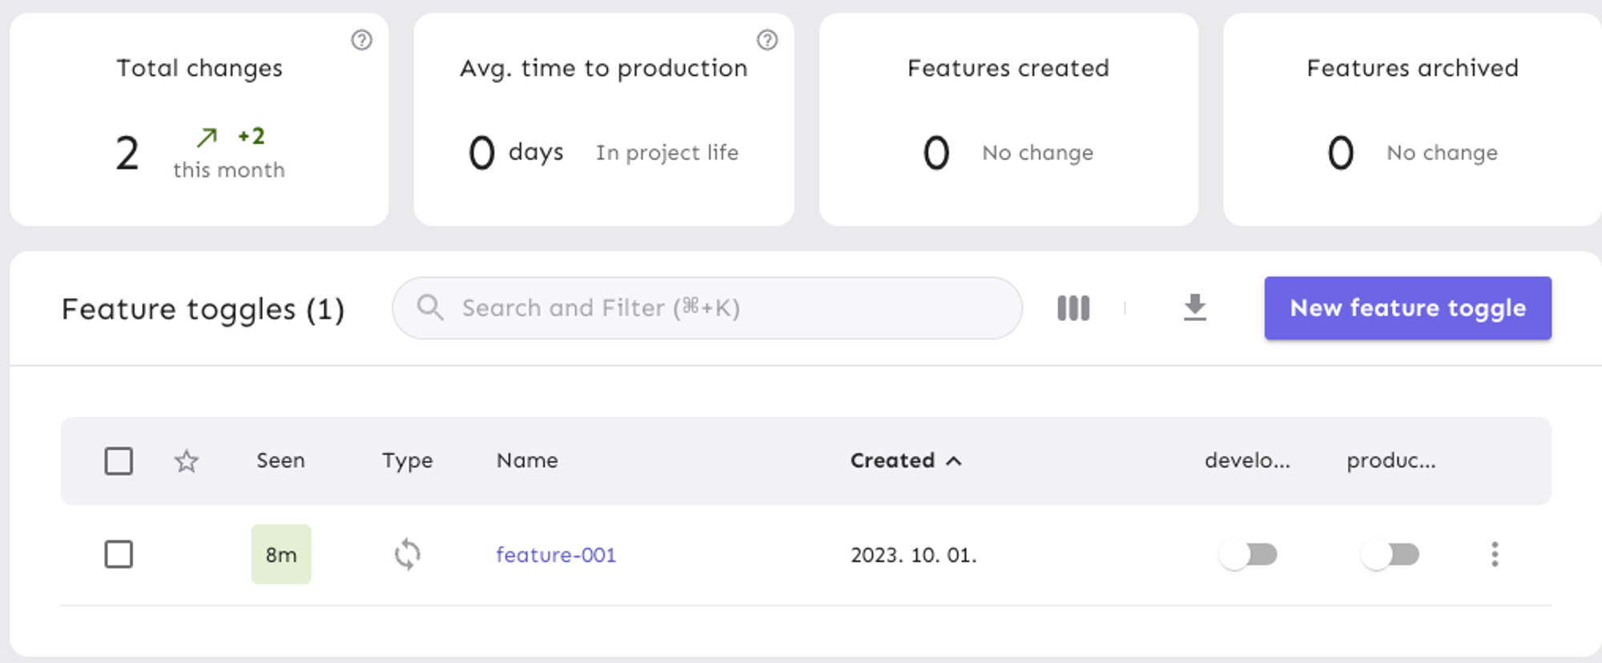Sort table by Type column
1602x663 pixels.
pos(407,460)
